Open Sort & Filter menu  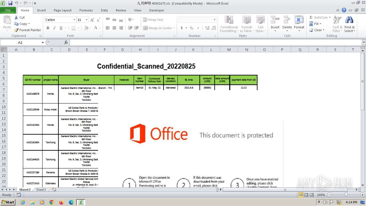[x=337, y=24]
